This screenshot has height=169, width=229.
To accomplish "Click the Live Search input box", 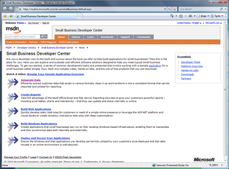I will tap(199, 9).
